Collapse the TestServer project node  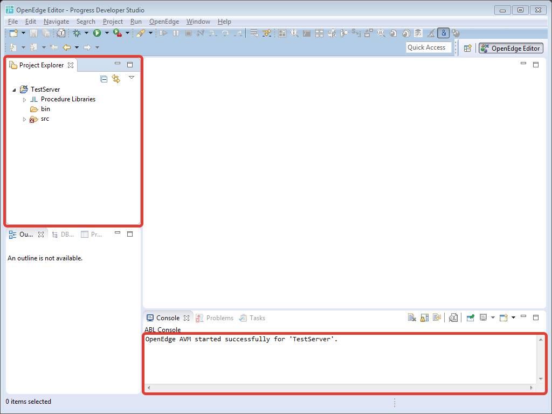(x=14, y=90)
